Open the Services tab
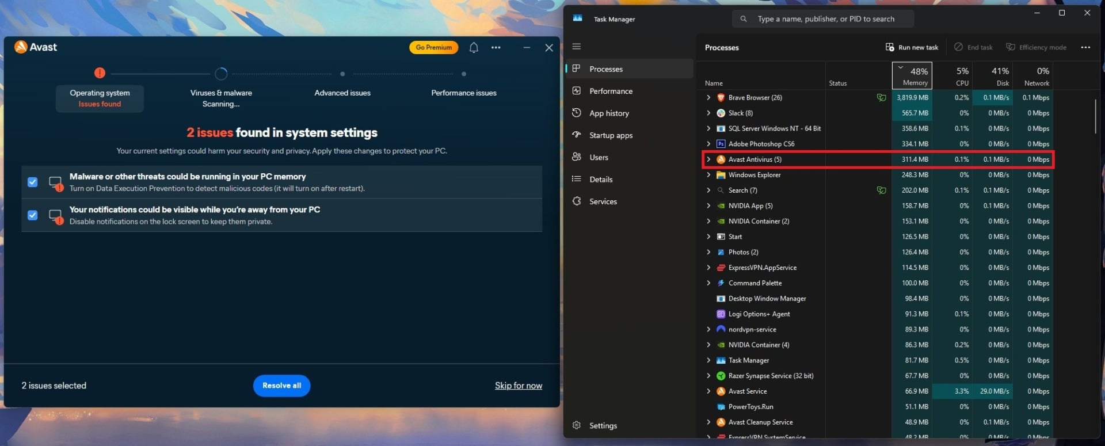Screen dimensions: 1105x446 click(630, 201)
